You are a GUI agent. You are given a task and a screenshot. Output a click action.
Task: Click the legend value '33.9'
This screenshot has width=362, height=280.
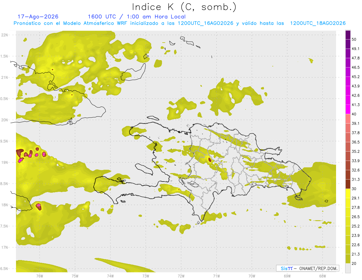click(x=356, y=161)
